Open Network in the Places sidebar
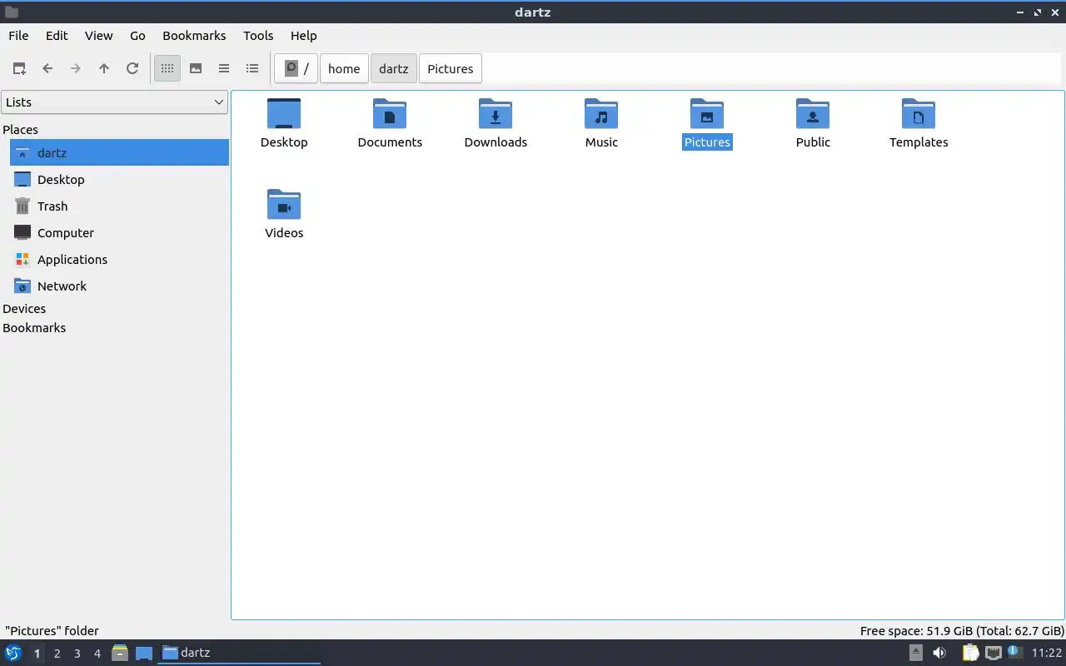1066x666 pixels. [x=119, y=286]
